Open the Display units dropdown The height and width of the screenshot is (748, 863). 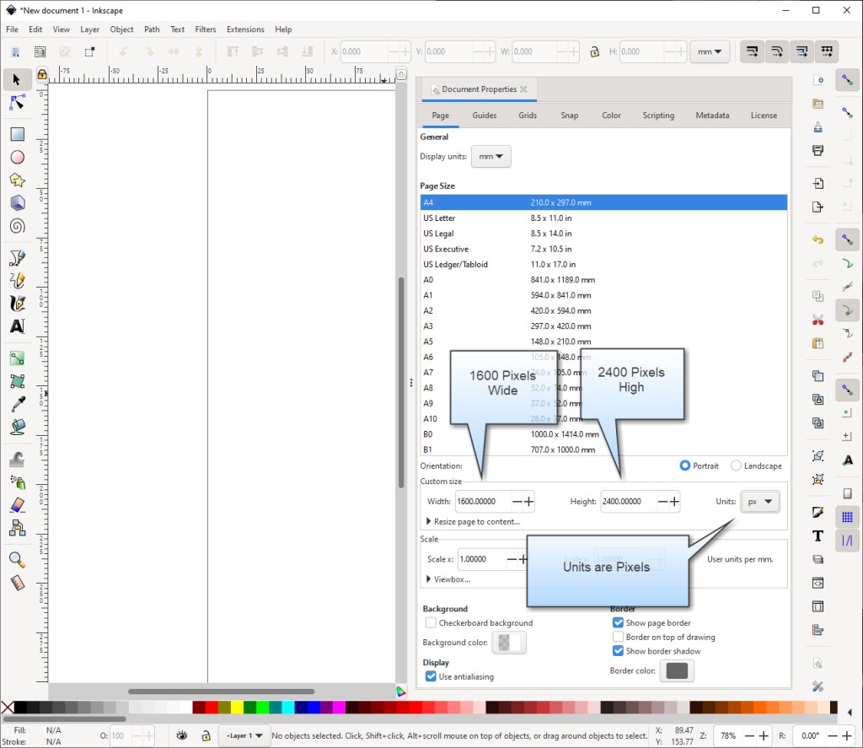[x=490, y=157]
